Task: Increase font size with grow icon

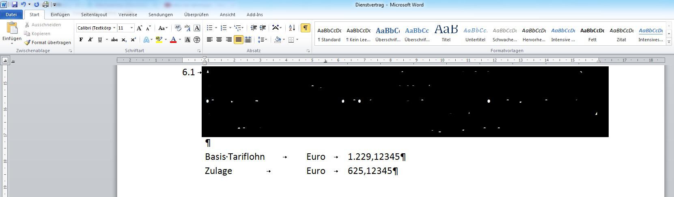Action: tap(139, 28)
